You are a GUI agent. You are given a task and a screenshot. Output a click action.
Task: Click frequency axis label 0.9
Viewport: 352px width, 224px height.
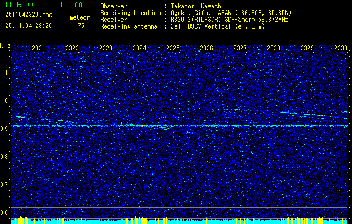click(4, 129)
